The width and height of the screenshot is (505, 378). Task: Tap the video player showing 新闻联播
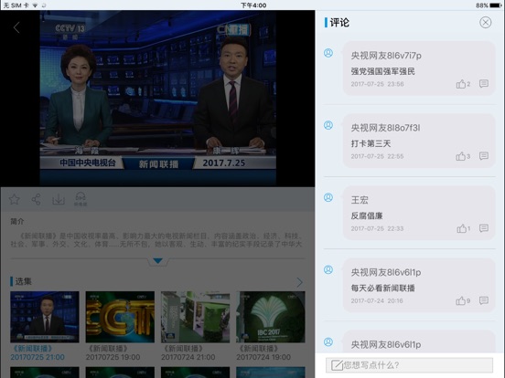click(157, 99)
